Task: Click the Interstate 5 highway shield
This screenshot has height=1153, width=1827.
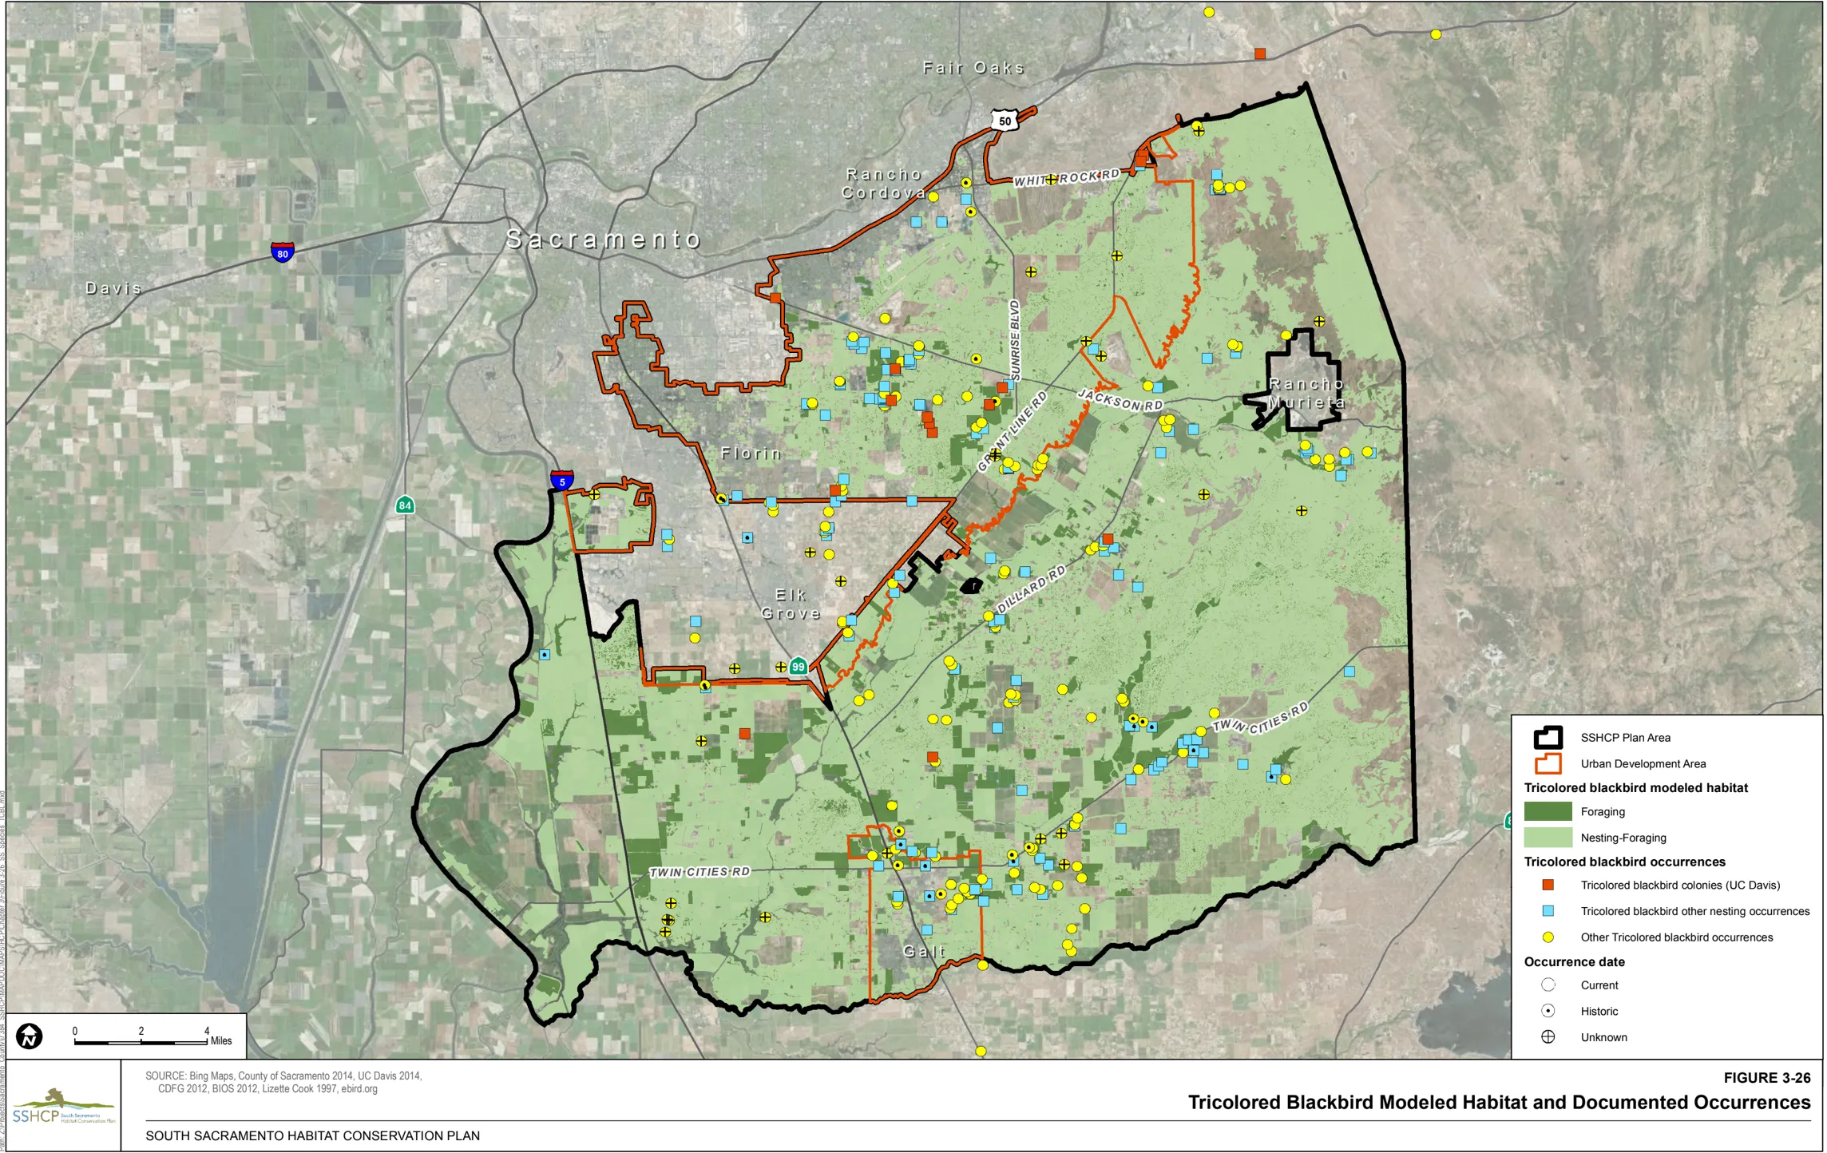Action: pos(562,480)
